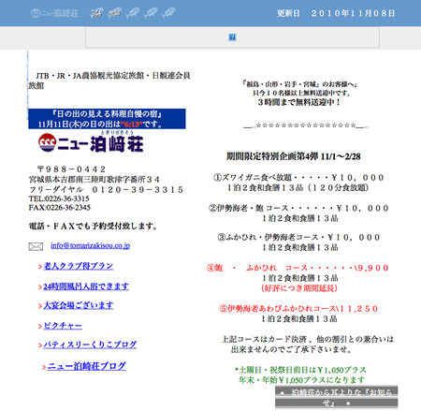
Task: Click the TEL:0226-36-3315 text
Action: coord(59,198)
